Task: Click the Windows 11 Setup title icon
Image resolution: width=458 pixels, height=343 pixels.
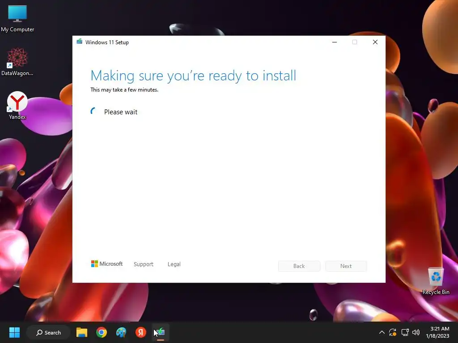Action: coord(80,42)
